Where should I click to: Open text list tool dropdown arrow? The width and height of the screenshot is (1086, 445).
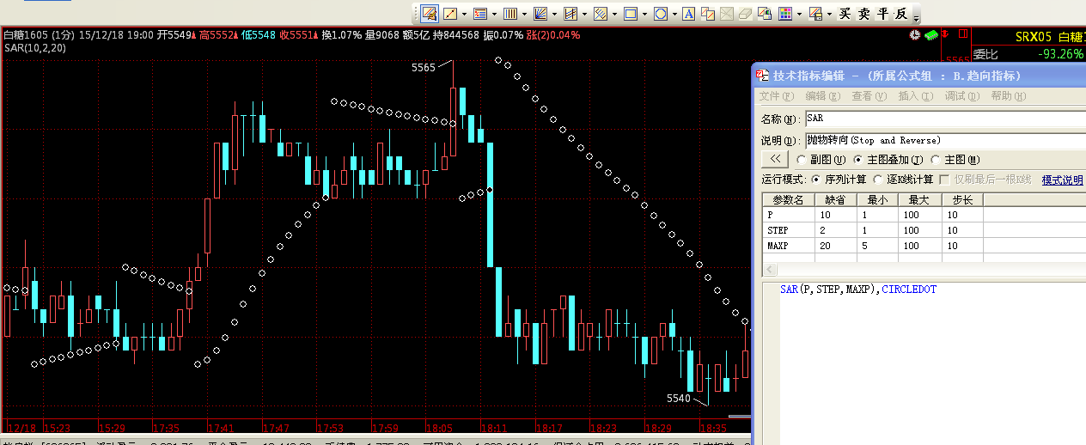[x=494, y=14]
